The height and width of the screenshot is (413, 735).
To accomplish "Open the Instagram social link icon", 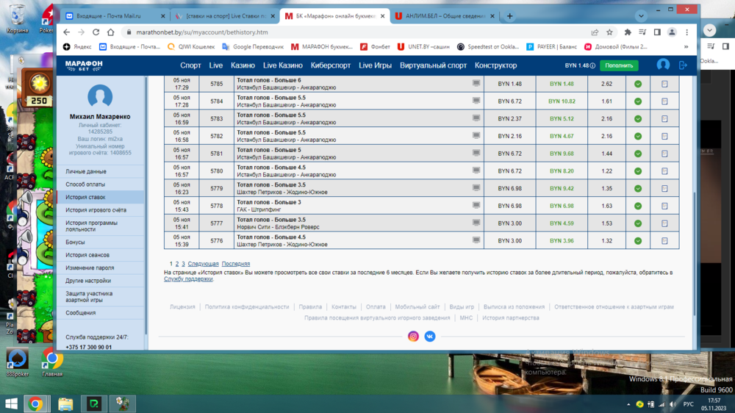I will click(413, 336).
